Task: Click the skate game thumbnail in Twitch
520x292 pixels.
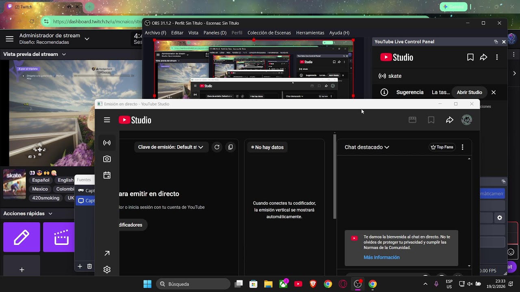Action: [15, 184]
